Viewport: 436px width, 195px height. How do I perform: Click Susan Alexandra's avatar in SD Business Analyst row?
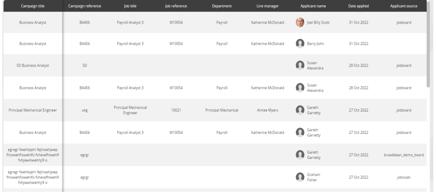300,65
